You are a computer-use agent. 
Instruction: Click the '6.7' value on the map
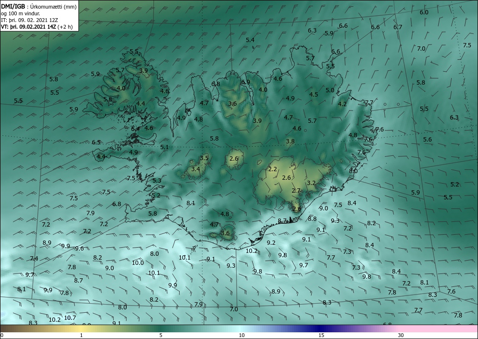pos(398,27)
